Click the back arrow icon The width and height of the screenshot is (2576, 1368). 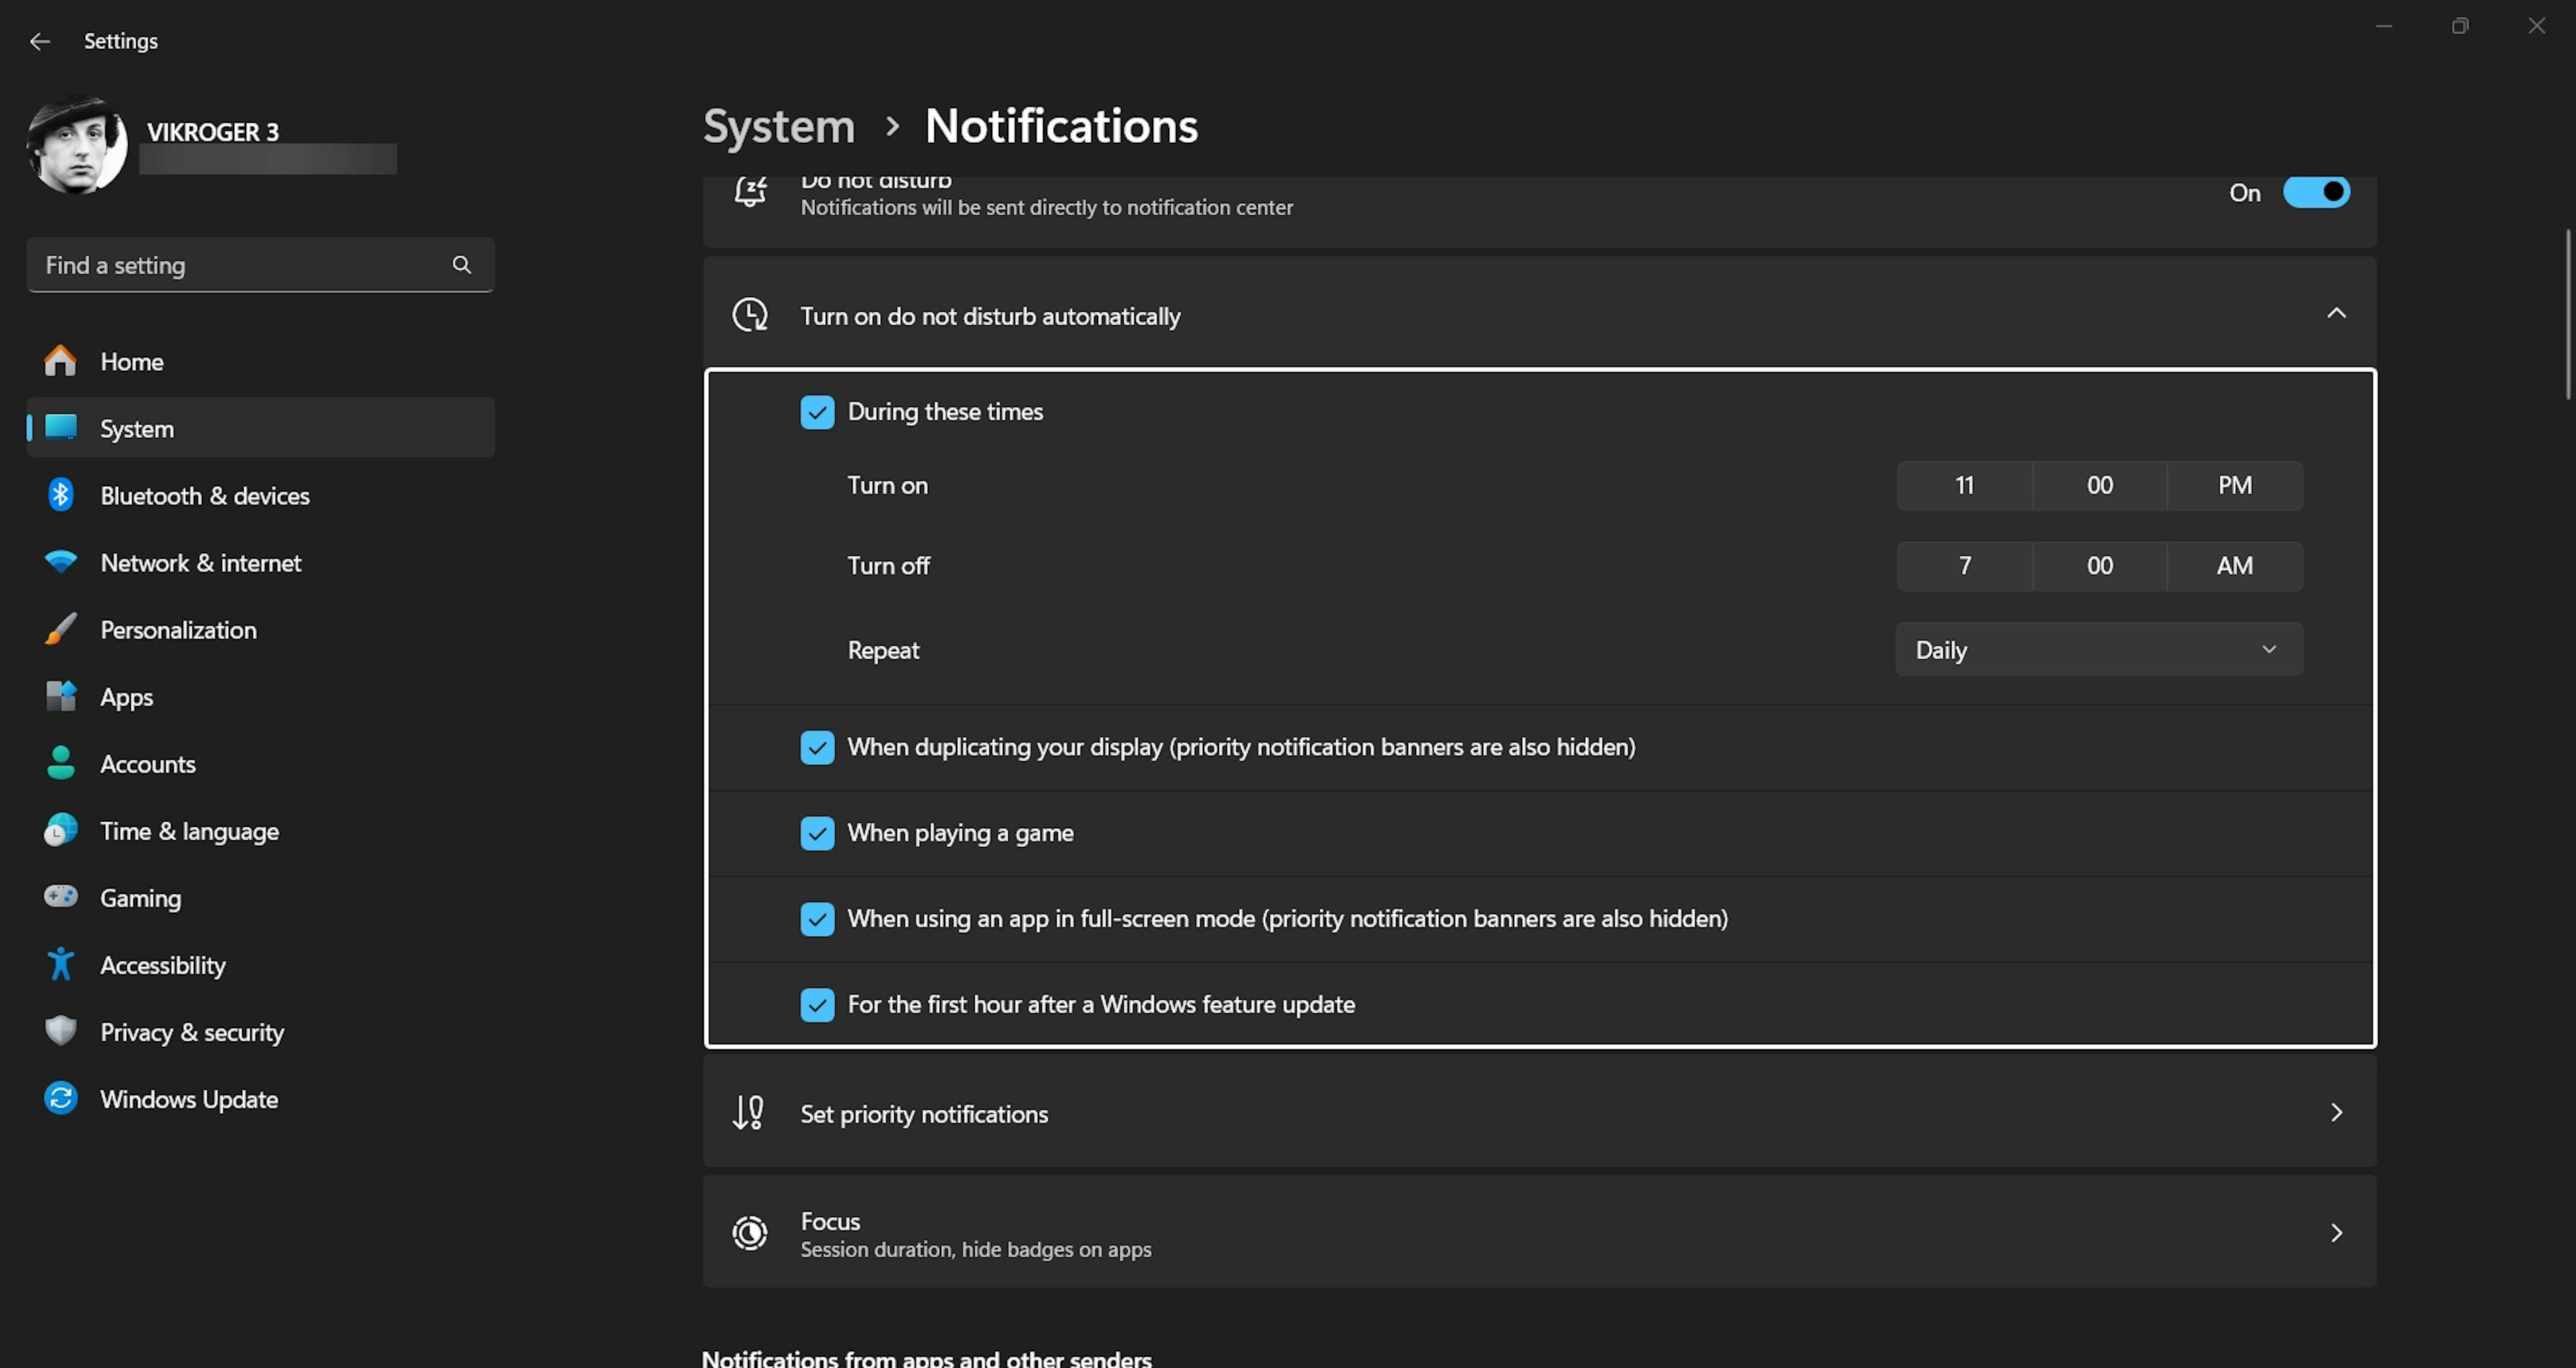(x=40, y=41)
